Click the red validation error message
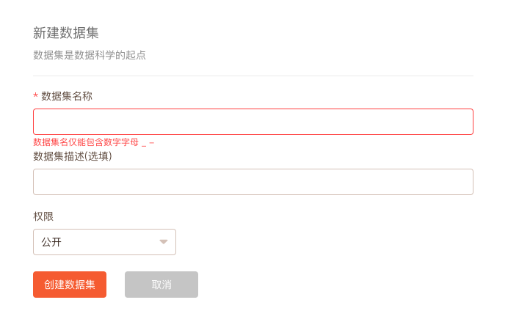This screenshot has height=319, width=519. pos(93,142)
